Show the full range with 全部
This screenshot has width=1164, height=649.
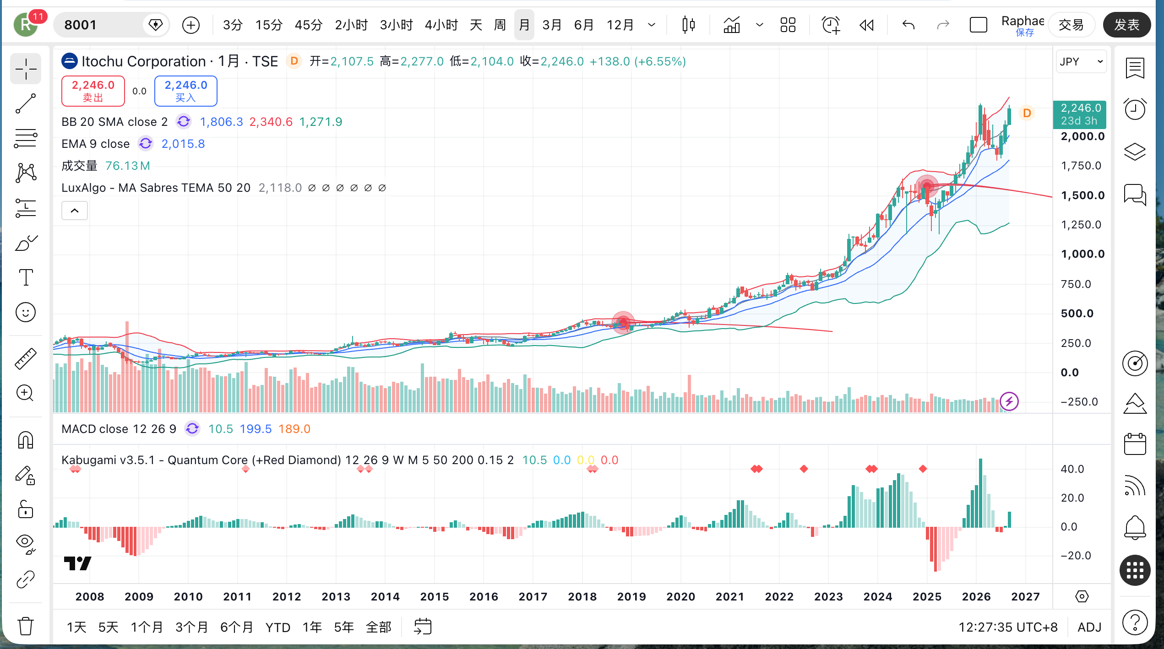point(379,627)
